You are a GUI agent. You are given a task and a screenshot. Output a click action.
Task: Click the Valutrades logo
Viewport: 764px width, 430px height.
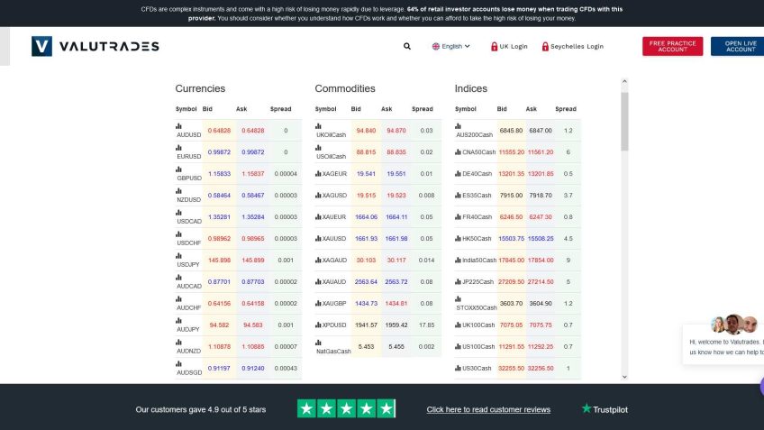[95, 46]
